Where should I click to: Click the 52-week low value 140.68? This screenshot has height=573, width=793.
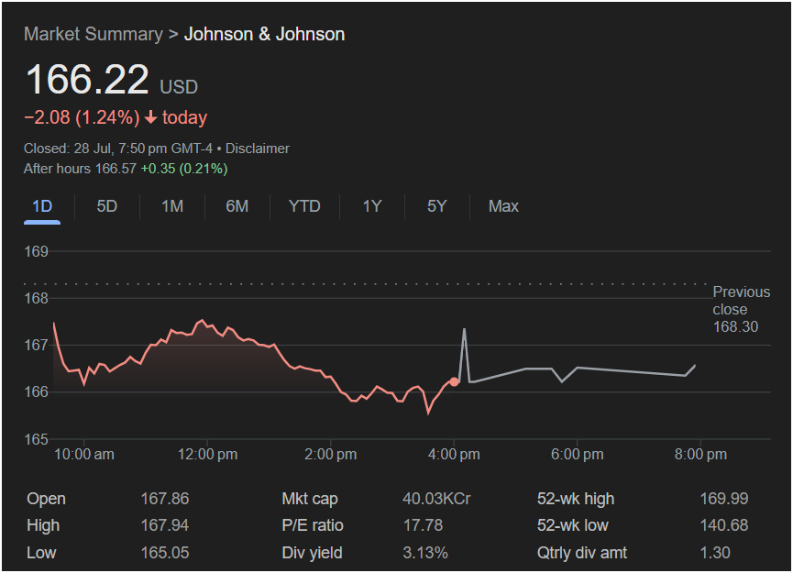[x=723, y=525]
